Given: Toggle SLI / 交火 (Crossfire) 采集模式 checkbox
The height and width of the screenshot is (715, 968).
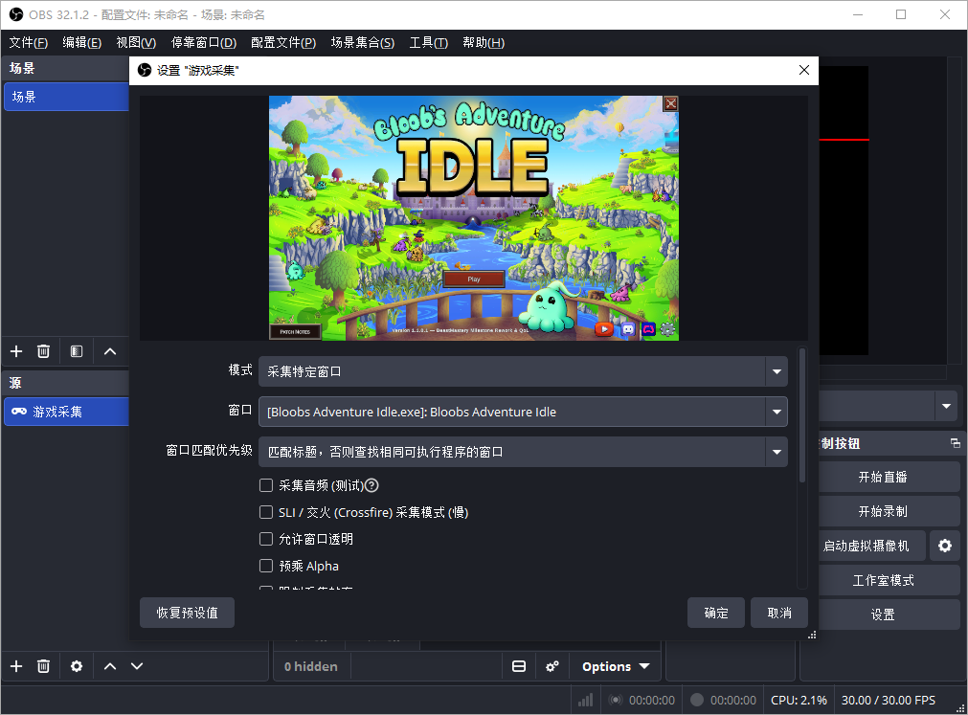Looking at the screenshot, I should tap(266, 512).
